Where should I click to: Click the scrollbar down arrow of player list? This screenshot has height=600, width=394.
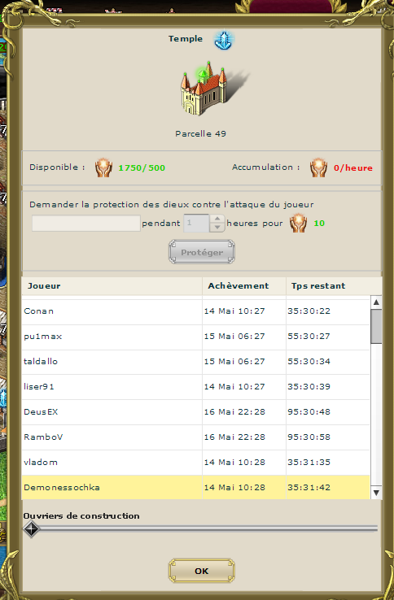(376, 493)
